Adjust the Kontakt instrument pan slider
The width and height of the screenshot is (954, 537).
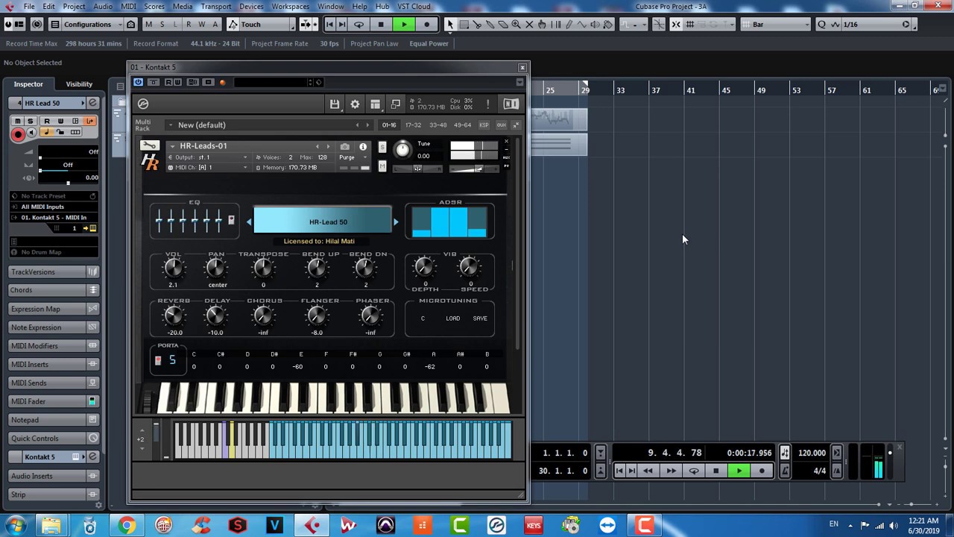[417, 168]
